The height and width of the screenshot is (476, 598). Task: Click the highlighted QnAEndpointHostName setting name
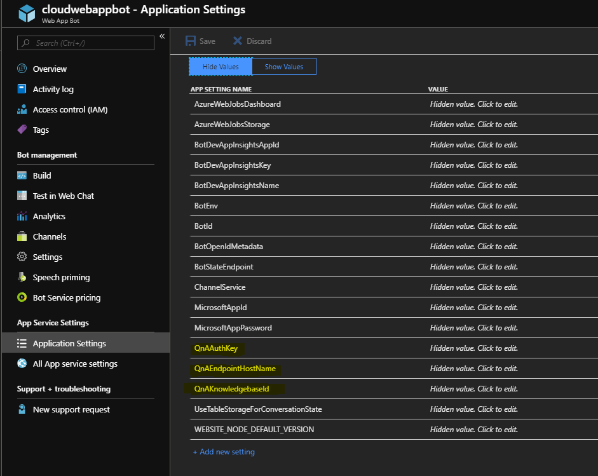pyautogui.click(x=235, y=369)
